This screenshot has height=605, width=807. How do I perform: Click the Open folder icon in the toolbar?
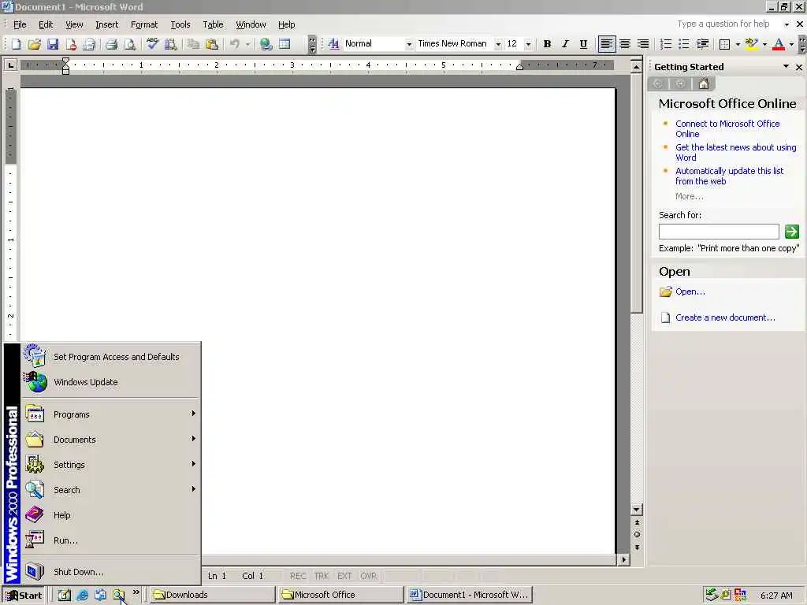coord(35,44)
